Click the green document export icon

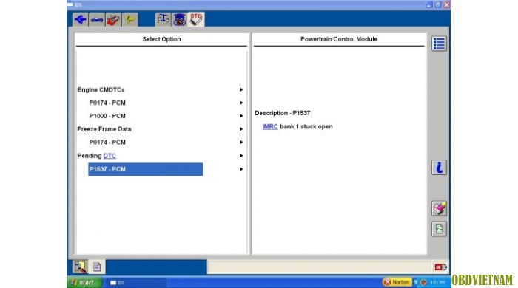[x=439, y=229]
